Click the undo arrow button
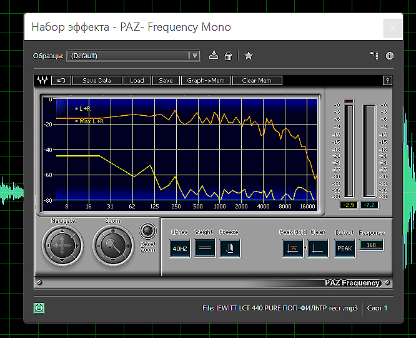Screen dimensions: 416x338 [x=61, y=80]
